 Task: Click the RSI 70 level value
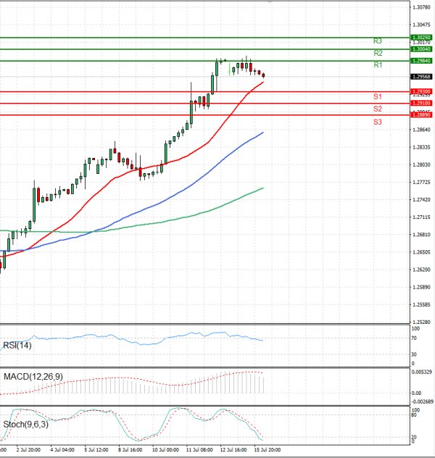[414, 338]
